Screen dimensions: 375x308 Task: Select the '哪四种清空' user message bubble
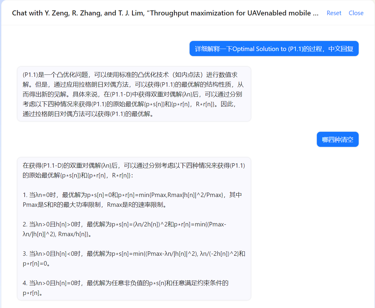pos(337,139)
